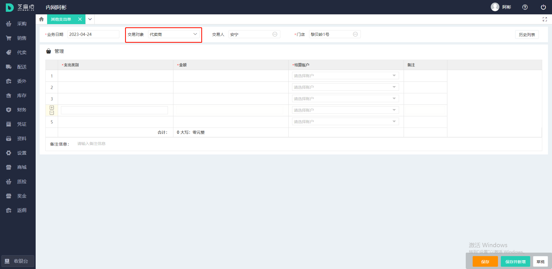552x269 pixels.
Task: Expand the tab list dropdown chevron
Action: [x=90, y=19]
